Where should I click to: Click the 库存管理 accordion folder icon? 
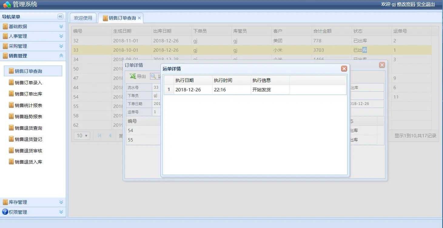[x=5, y=202]
